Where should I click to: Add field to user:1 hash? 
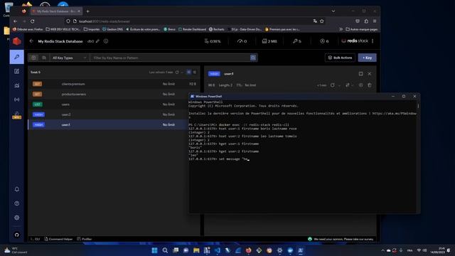pos(360,85)
